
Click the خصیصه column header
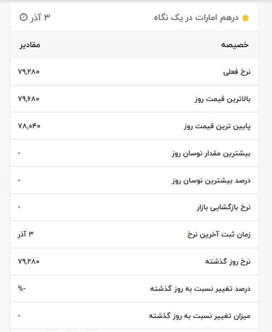coord(235,45)
